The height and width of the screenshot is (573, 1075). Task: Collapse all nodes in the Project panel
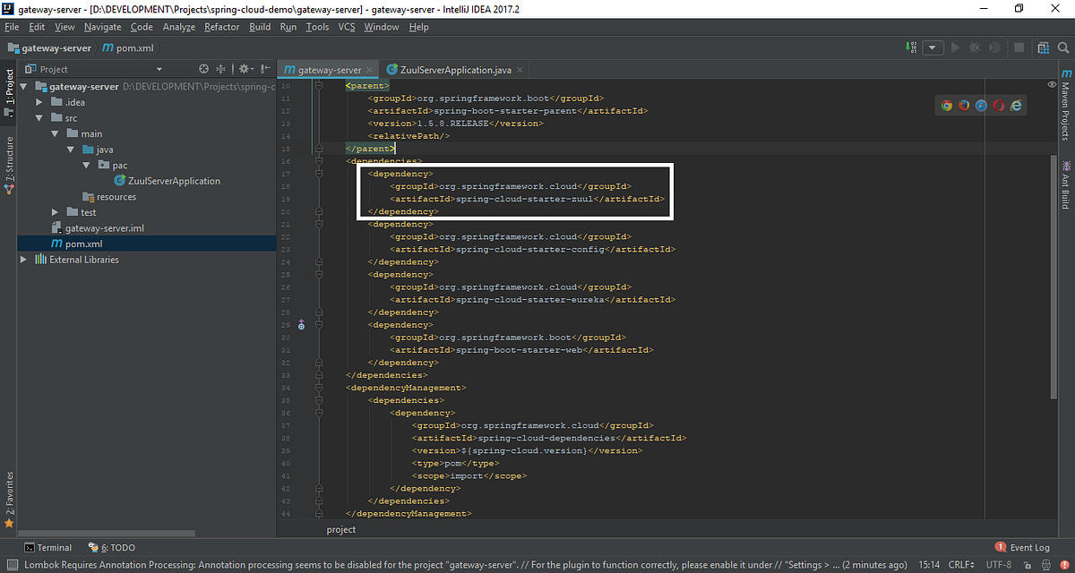(220, 69)
